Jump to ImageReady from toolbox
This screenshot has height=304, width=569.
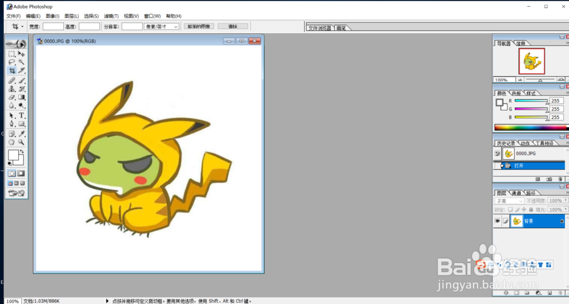click(x=17, y=193)
